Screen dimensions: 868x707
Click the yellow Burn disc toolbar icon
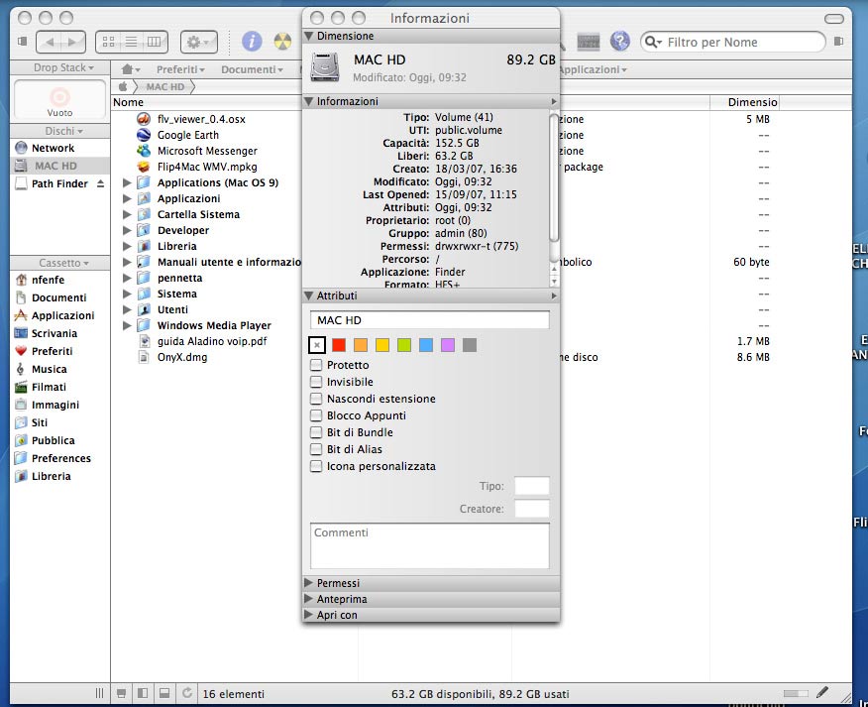pos(282,42)
